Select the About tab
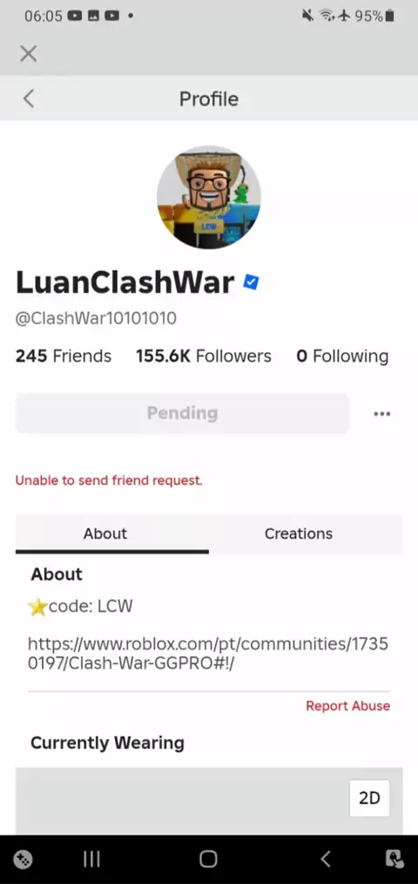Screen dimensions: 418x884 [x=105, y=534]
